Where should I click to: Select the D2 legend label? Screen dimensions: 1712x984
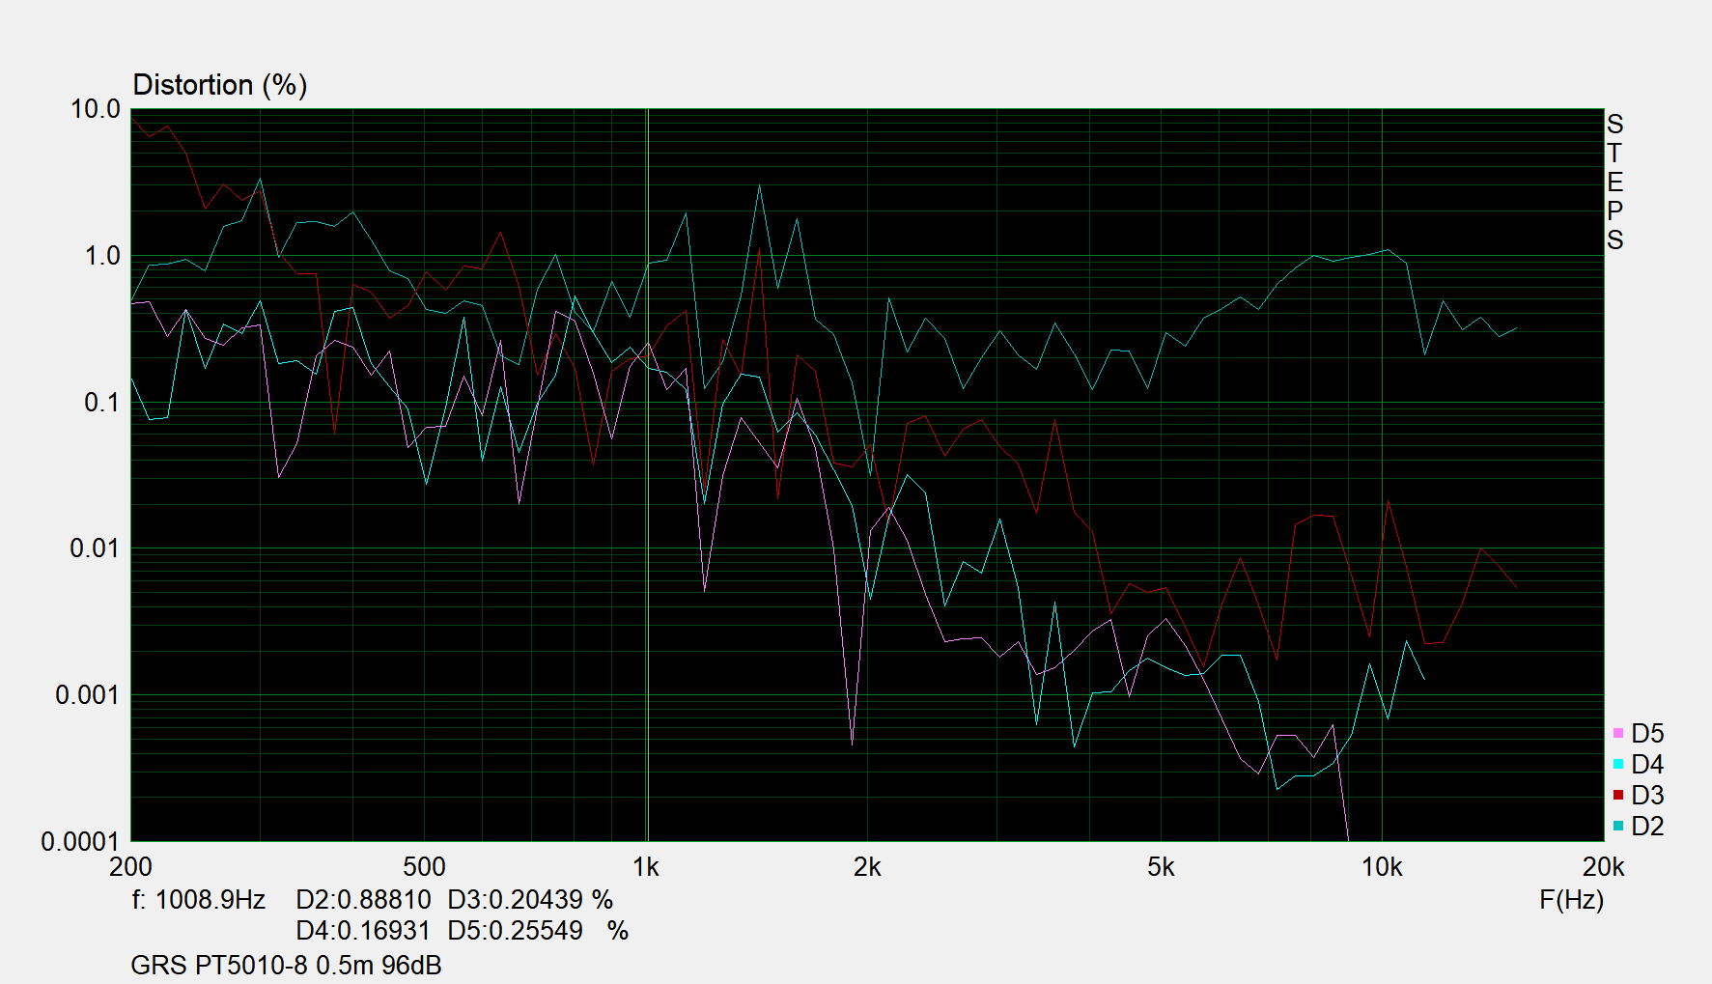point(1647,827)
